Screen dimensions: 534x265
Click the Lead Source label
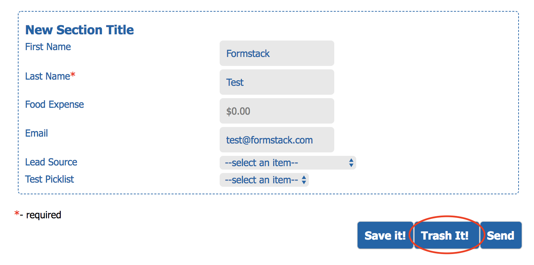(51, 162)
